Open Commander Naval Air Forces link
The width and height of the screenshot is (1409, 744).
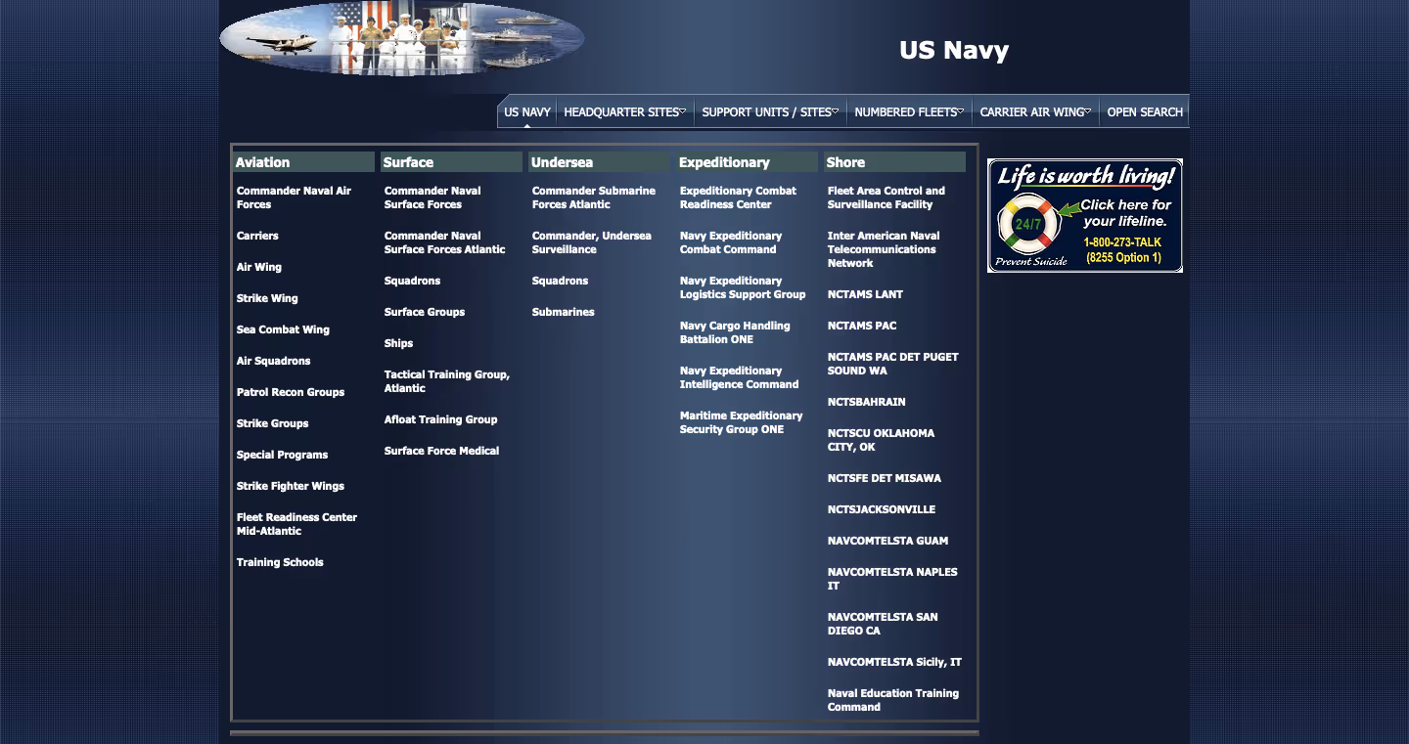pyautogui.click(x=294, y=197)
